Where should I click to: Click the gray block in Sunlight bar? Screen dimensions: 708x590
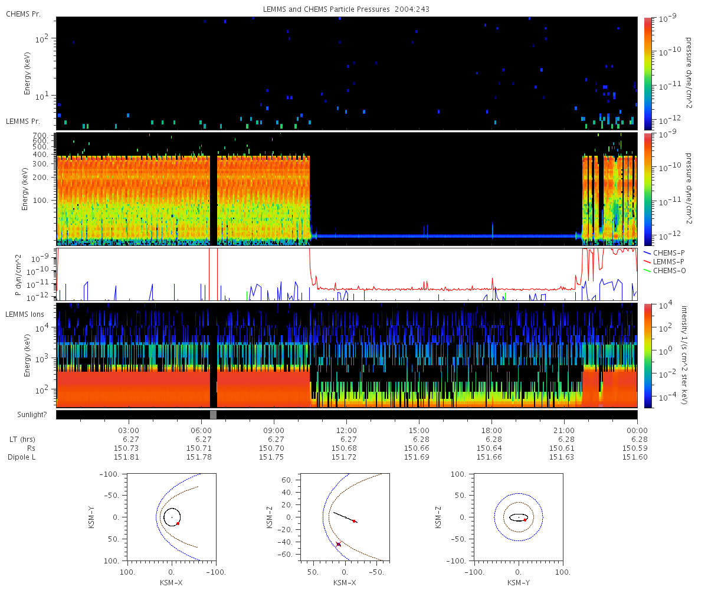point(214,415)
